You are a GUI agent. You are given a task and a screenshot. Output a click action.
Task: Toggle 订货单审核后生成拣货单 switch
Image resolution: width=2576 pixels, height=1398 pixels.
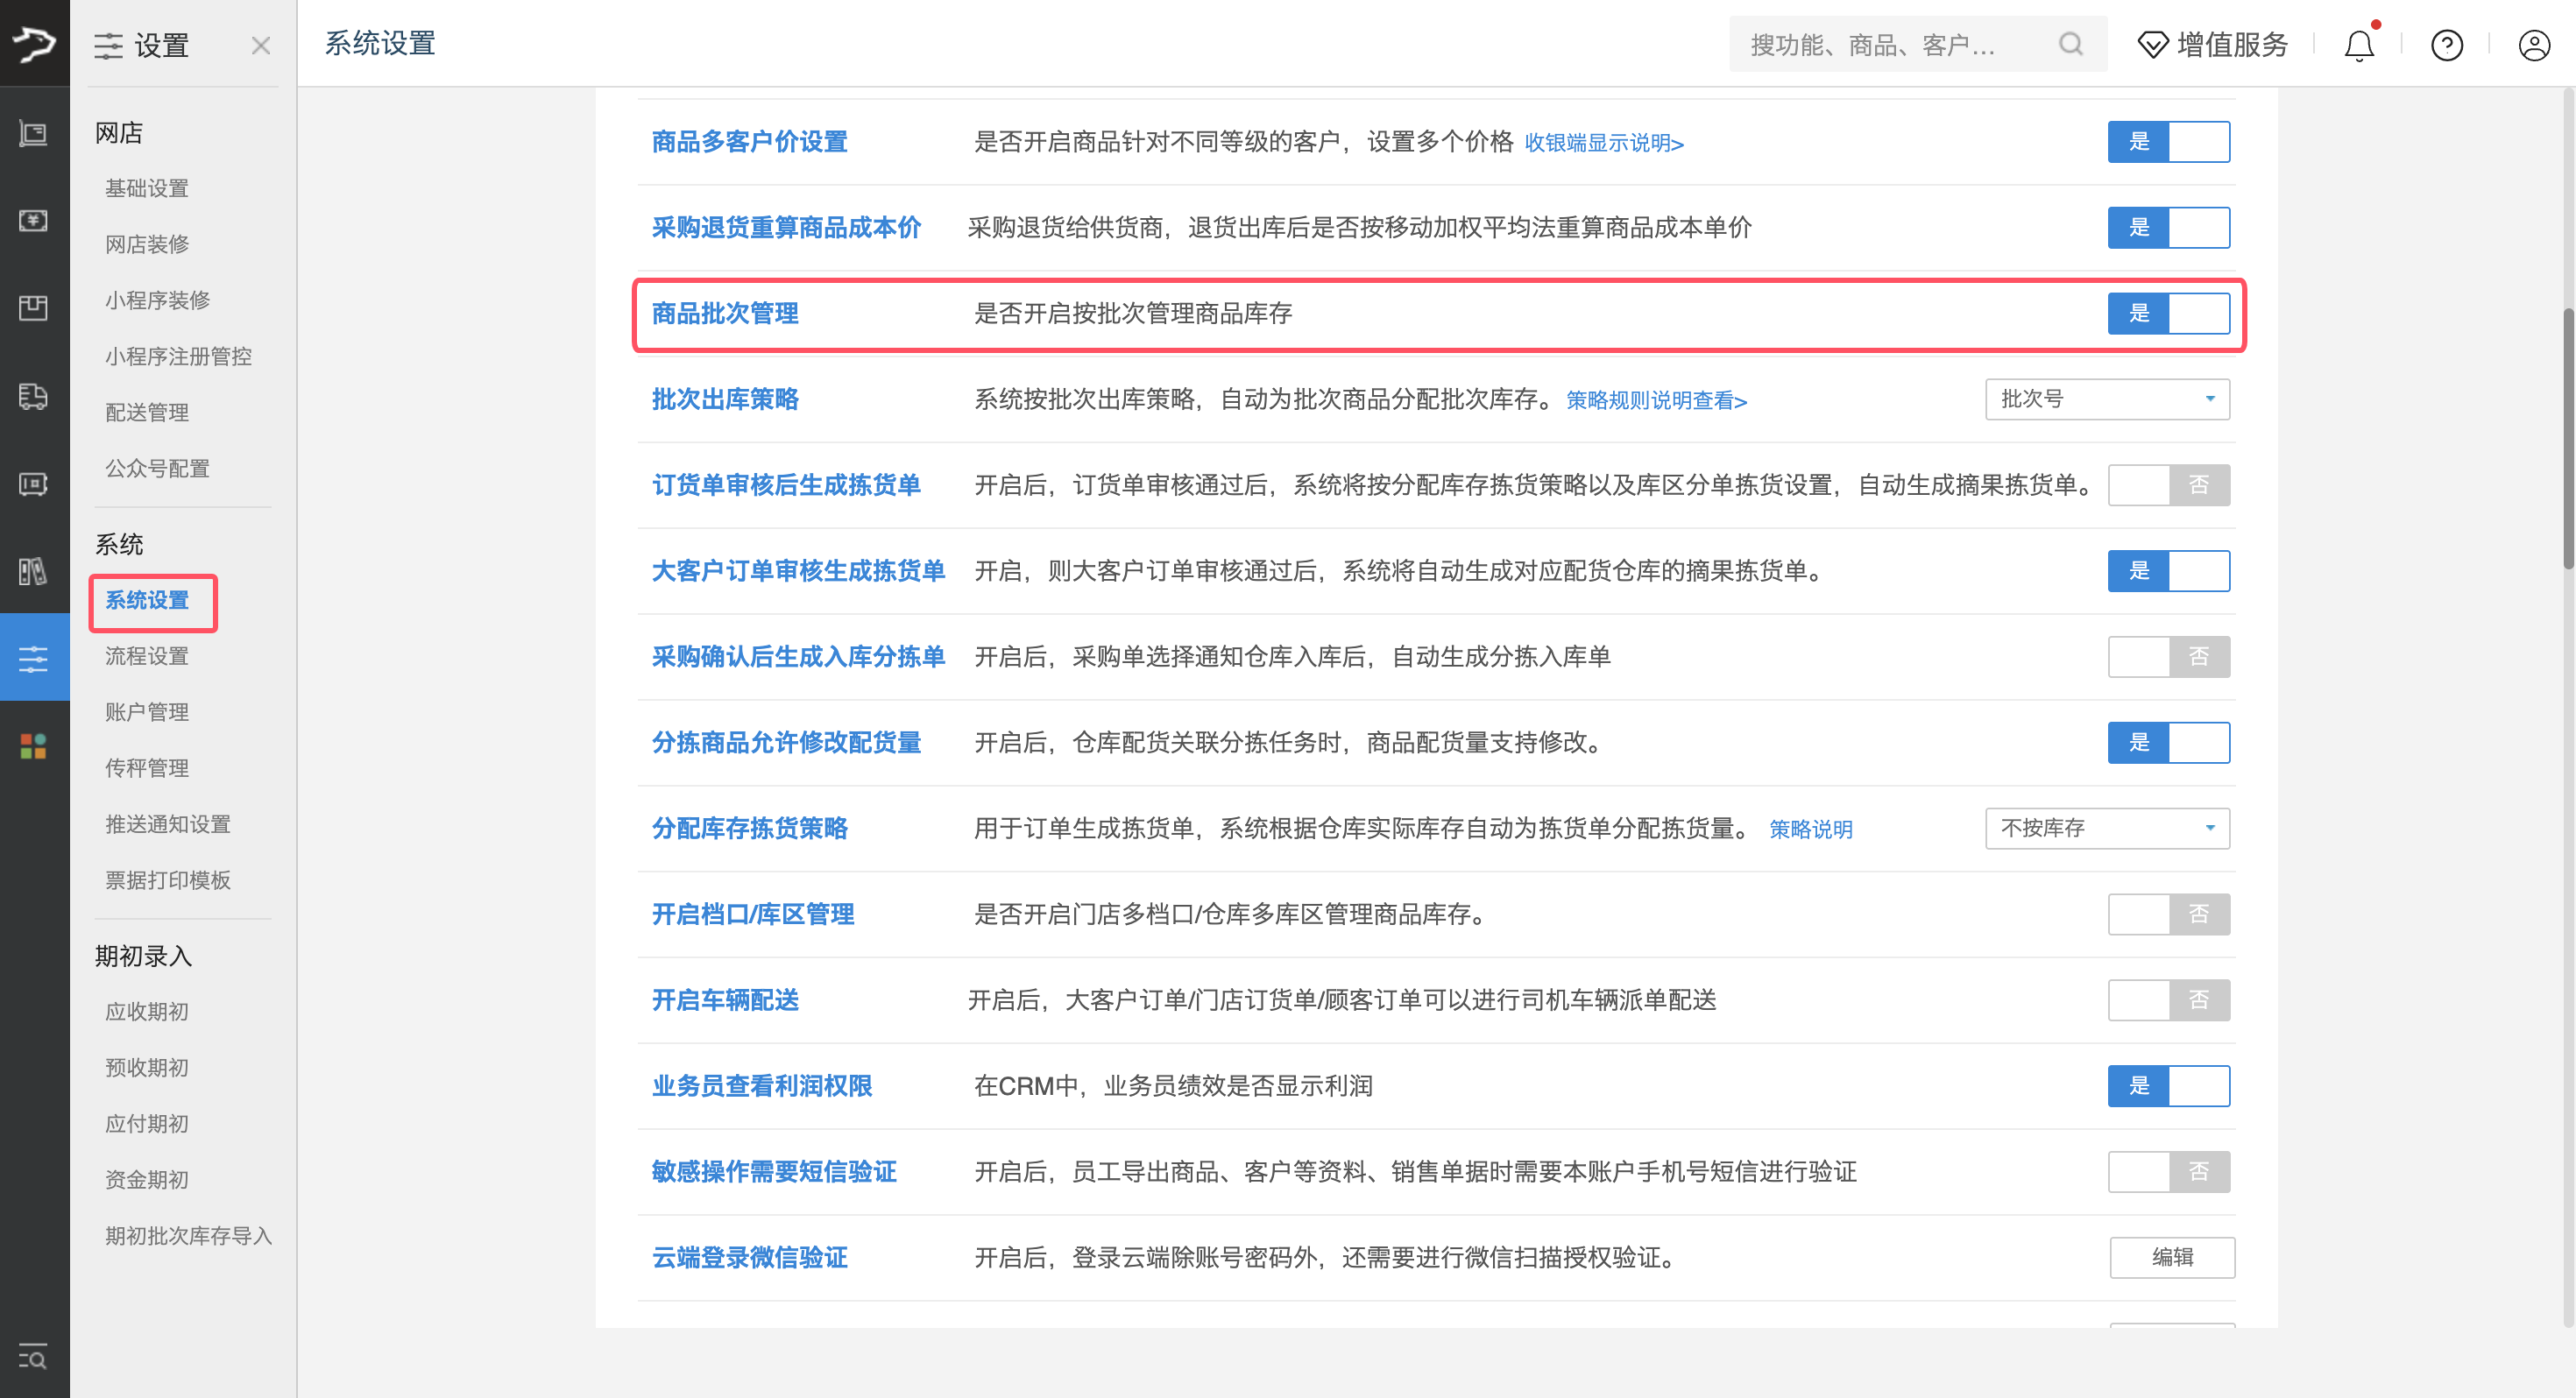[2169, 485]
